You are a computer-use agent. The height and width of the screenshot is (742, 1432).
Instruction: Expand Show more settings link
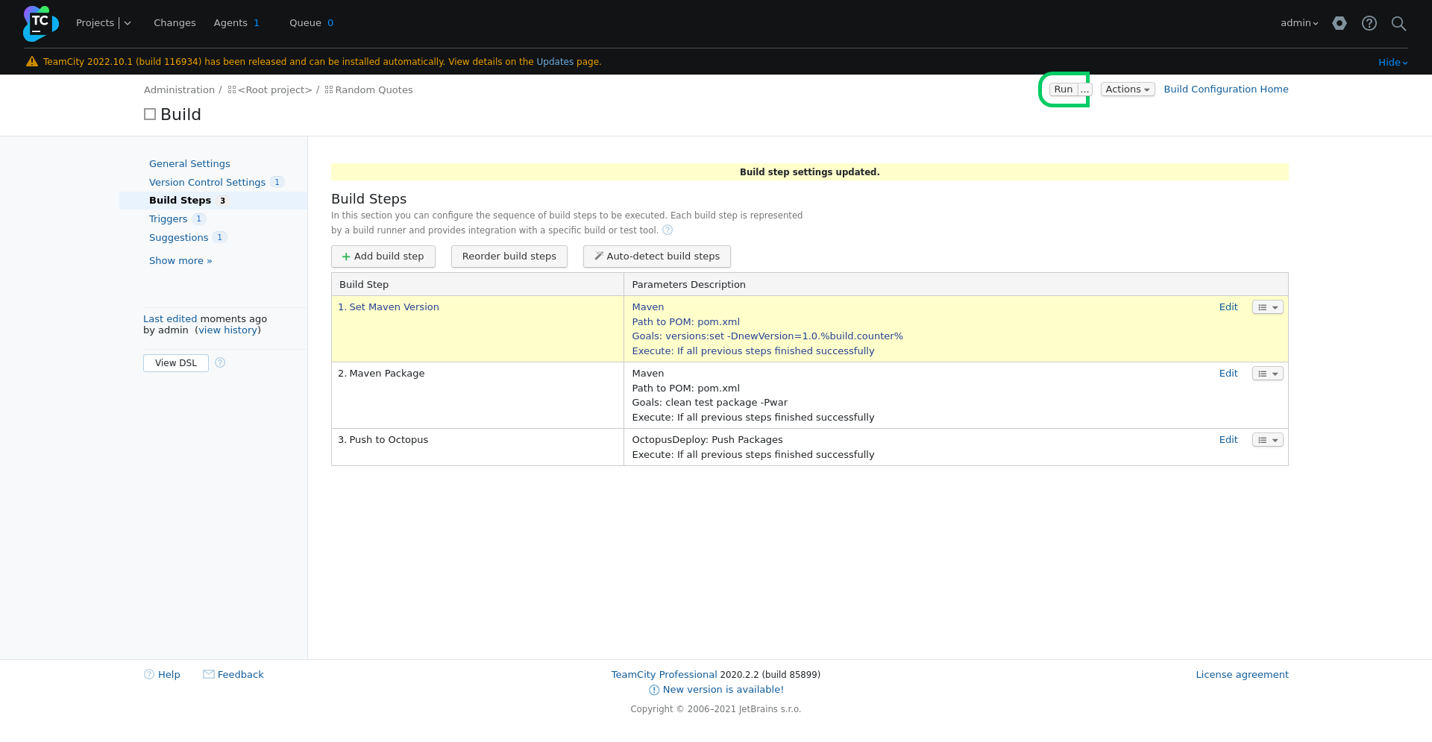pos(180,260)
